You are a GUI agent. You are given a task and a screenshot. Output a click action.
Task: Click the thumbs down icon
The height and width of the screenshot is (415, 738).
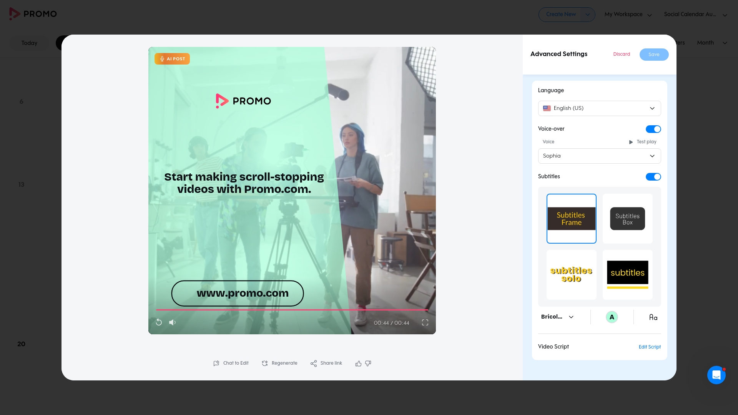point(368,364)
